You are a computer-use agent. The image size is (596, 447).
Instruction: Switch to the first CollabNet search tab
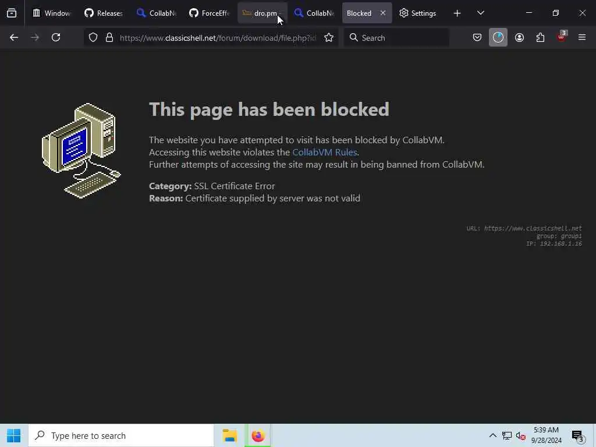[156, 13]
